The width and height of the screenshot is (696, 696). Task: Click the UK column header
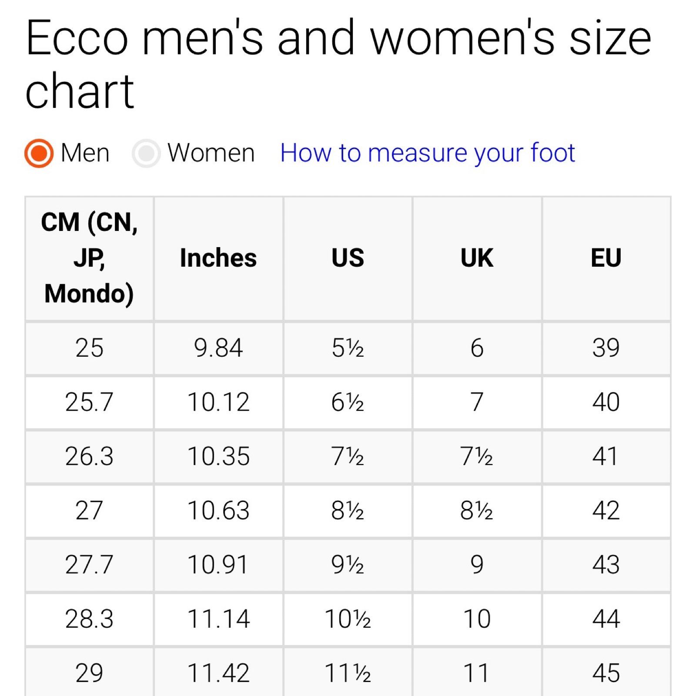[477, 258]
